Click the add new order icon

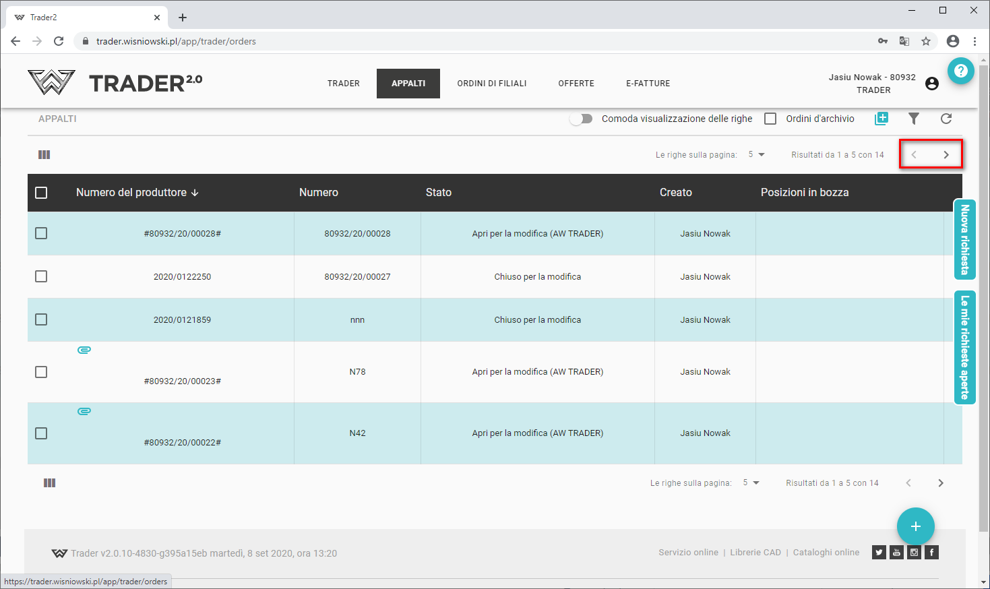click(881, 119)
